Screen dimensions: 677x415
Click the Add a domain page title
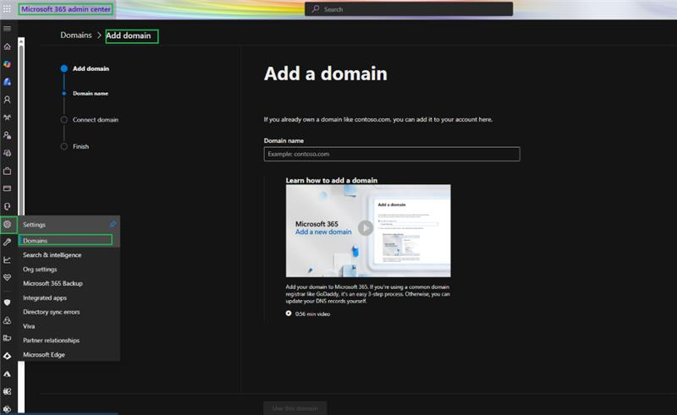pos(326,74)
